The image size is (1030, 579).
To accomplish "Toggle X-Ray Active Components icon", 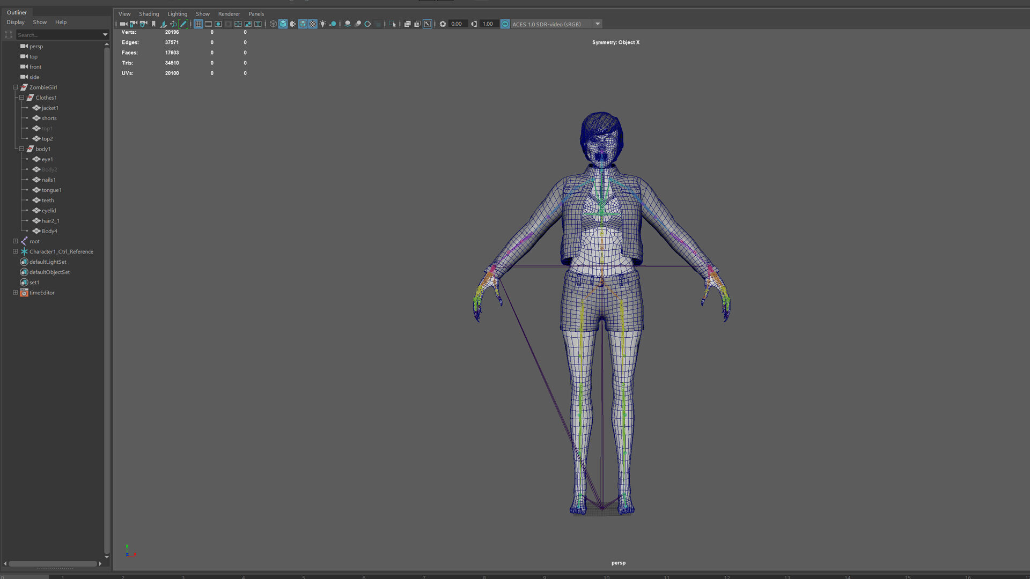I will (417, 24).
